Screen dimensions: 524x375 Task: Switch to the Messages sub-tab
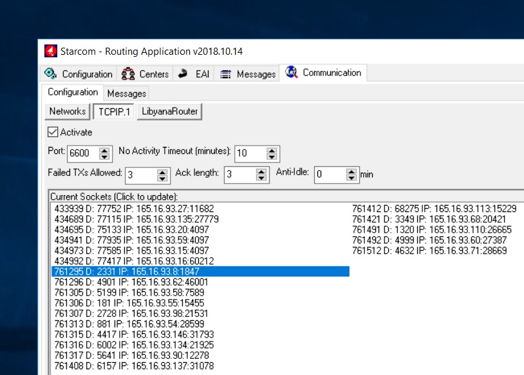click(x=126, y=93)
